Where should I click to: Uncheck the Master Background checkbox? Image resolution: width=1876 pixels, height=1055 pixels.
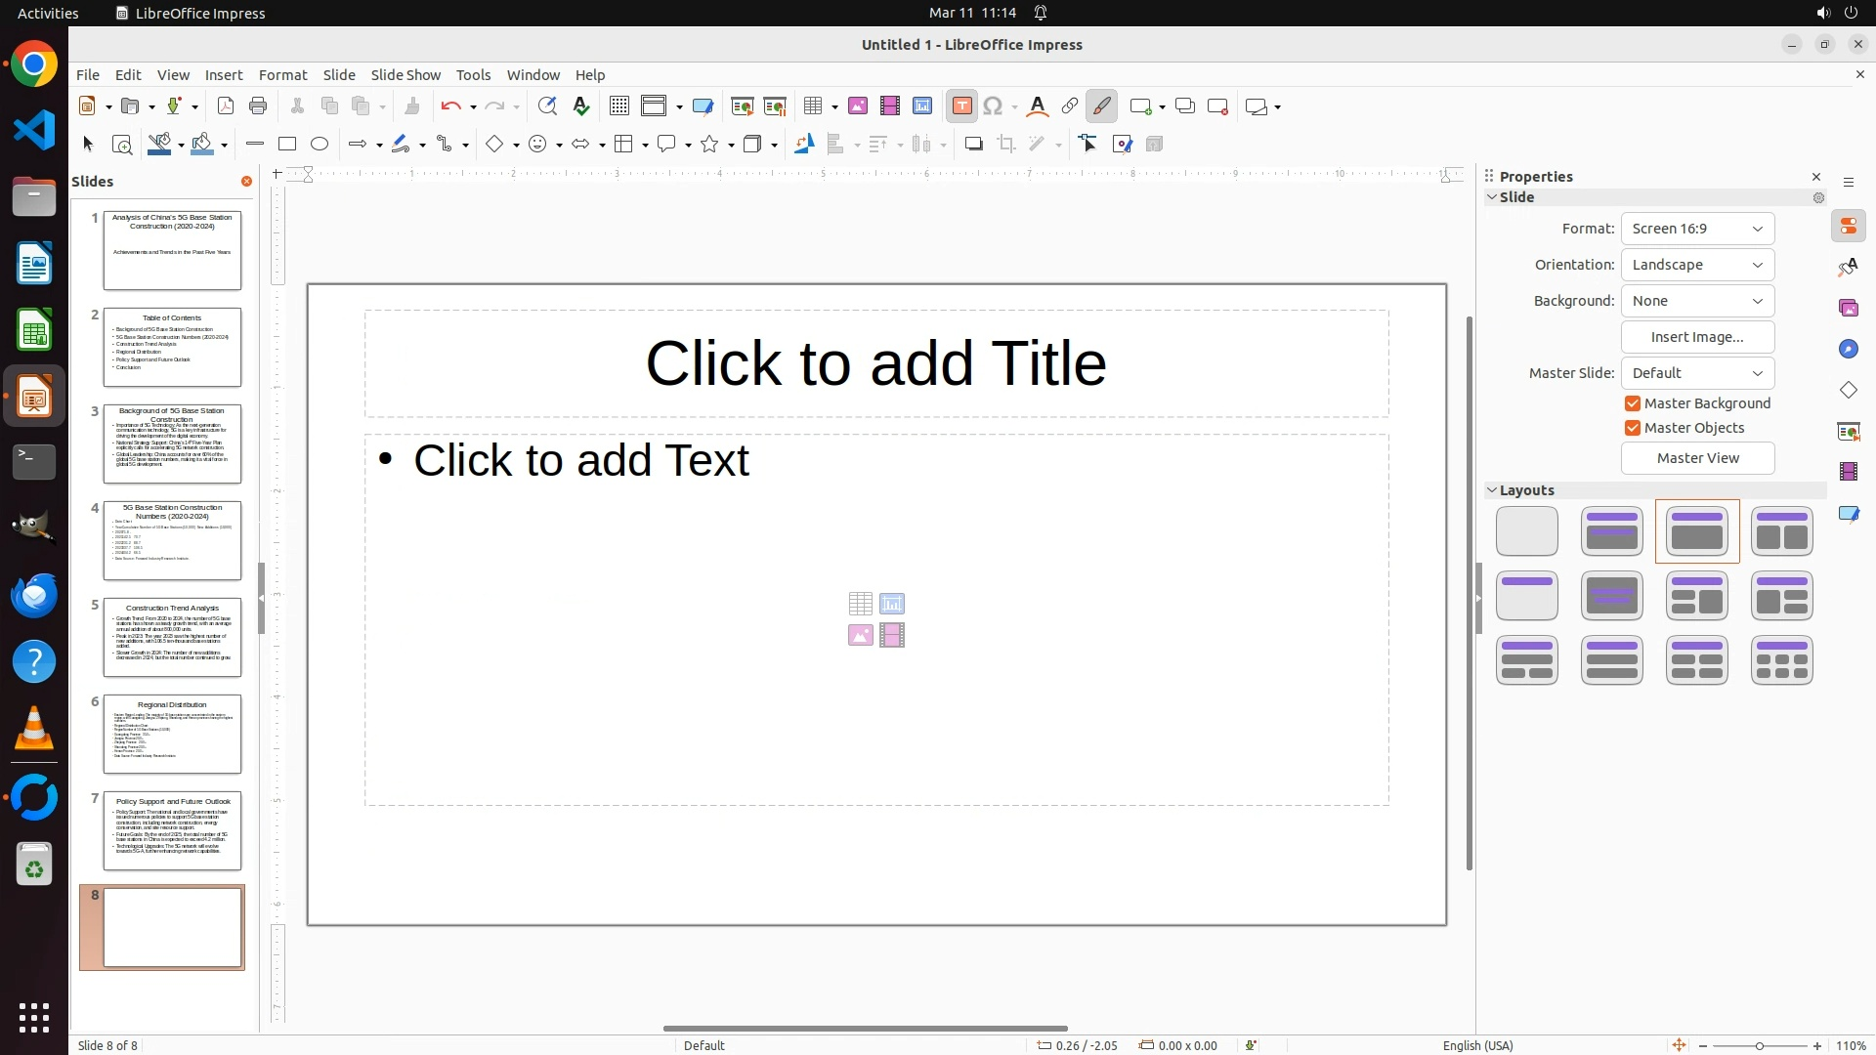tap(1633, 403)
